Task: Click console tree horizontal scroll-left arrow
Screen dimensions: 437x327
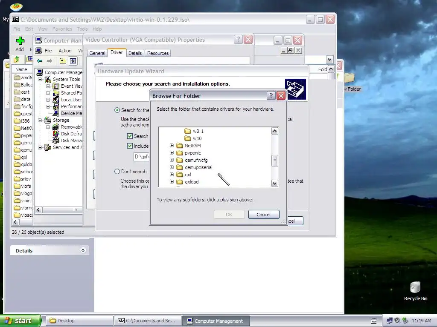Action: tap(39, 209)
